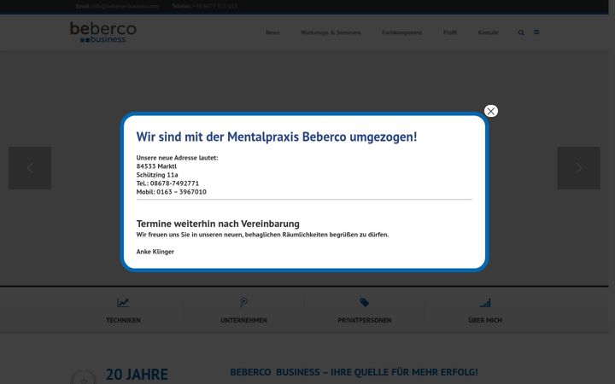This screenshot has height=384, width=615.
Task: Select the PRIVATPERSONEN tab label
Action: pos(365,320)
